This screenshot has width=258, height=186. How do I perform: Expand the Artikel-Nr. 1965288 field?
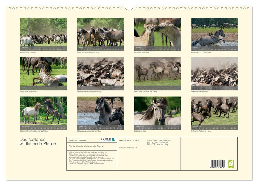79,140
